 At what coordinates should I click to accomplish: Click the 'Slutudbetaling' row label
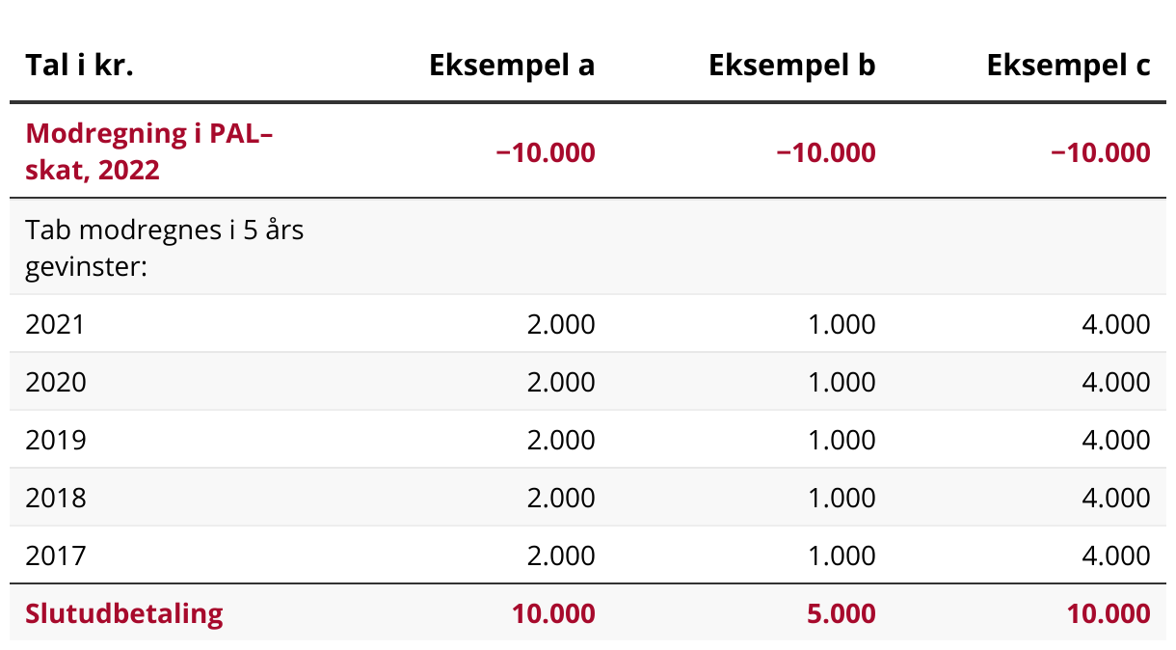[124, 613]
